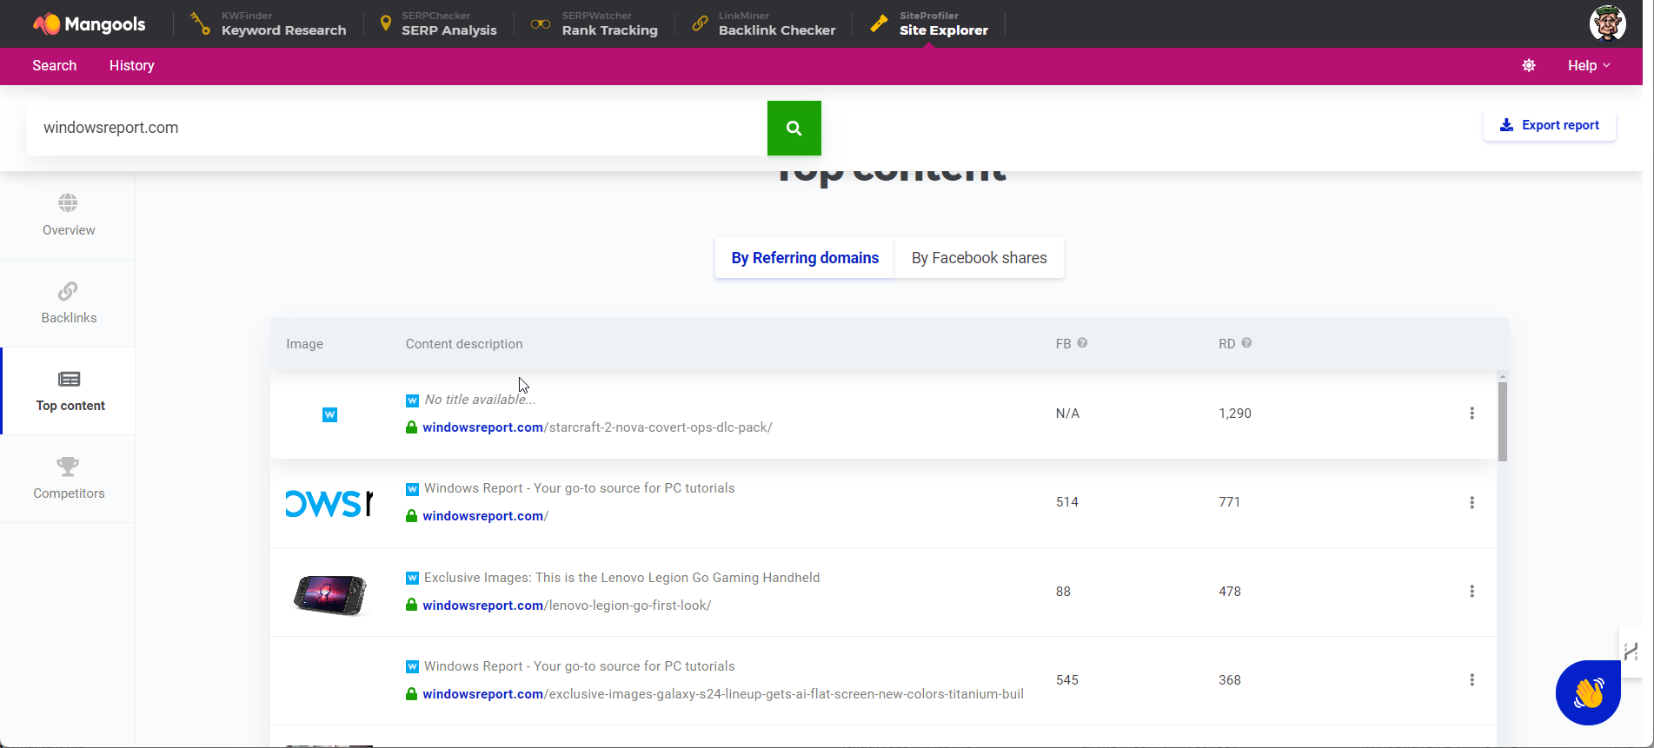Click the W favicon beside Lenovo title
1654x748 pixels.
pyautogui.click(x=412, y=578)
